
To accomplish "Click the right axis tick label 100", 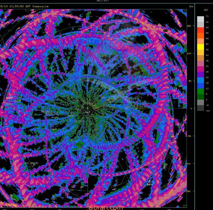I will click(189, 53).
